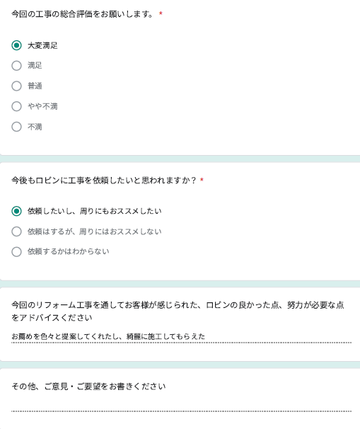
Task: Select the 大変満足 radio button
Action: coord(17,45)
